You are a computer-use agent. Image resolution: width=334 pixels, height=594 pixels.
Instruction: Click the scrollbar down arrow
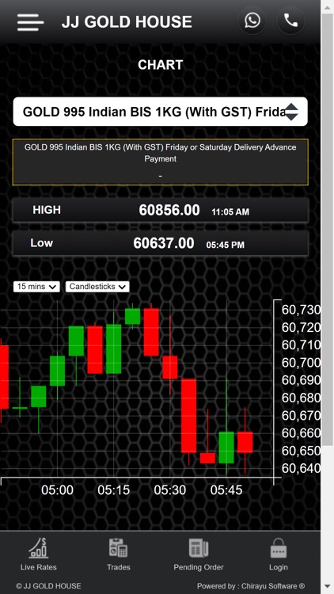pyautogui.click(x=327, y=588)
